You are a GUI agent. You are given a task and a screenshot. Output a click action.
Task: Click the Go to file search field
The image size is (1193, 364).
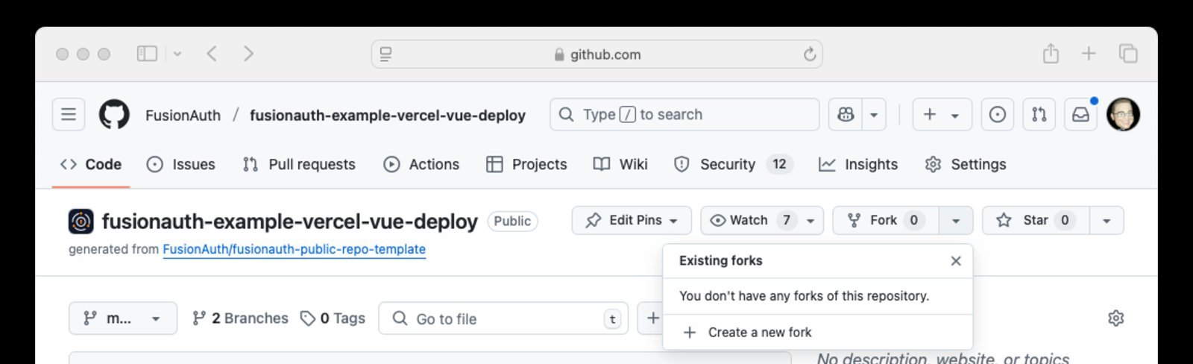point(503,319)
